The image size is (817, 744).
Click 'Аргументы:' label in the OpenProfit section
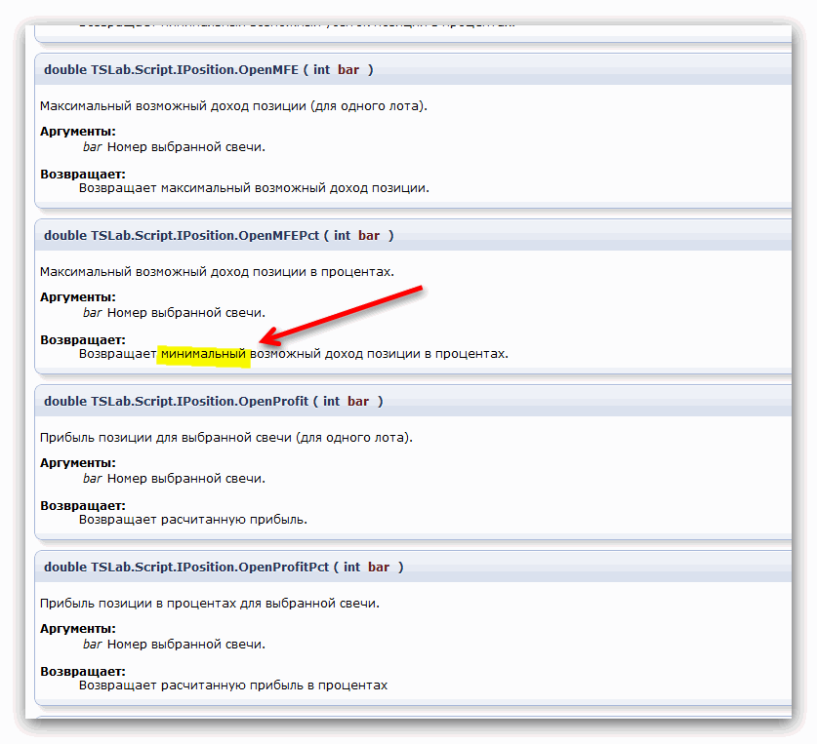pyautogui.click(x=78, y=463)
